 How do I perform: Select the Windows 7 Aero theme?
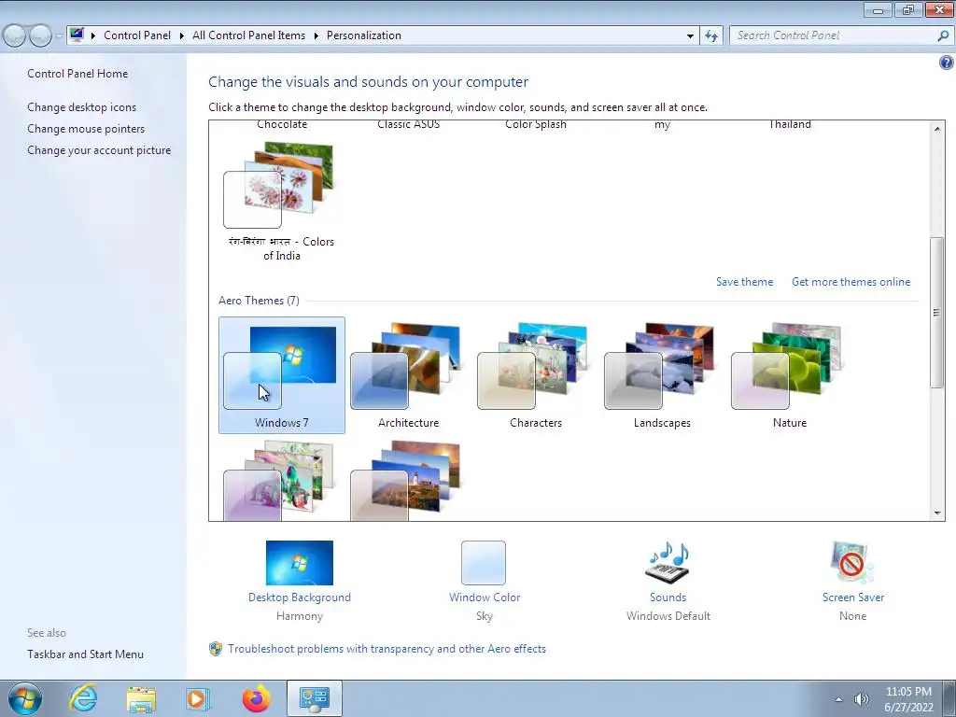(282, 375)
